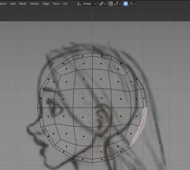Click the snap increment icon
The image size is (190, 170).
[x=116, y=4]
